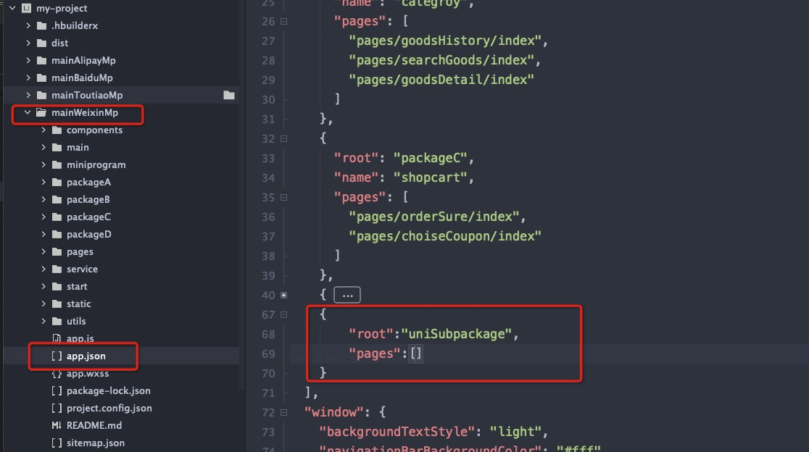Click the folder icon beside miniprogram

57,165
